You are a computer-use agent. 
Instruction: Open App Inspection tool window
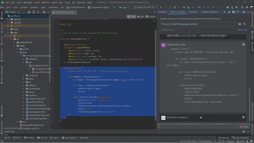(69, 138)
